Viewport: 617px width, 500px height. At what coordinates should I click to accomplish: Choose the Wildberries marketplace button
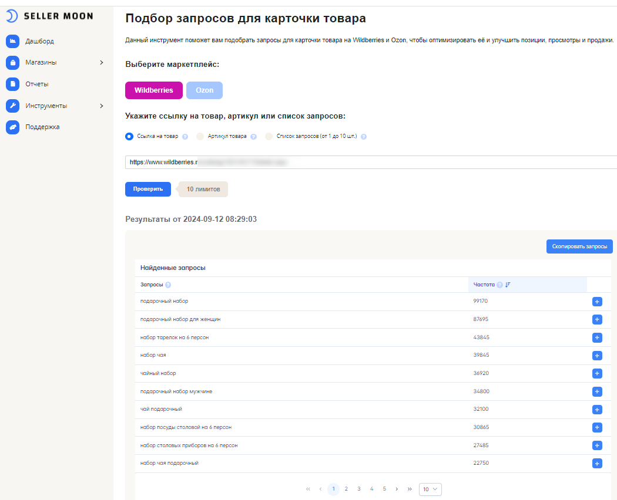154,90
